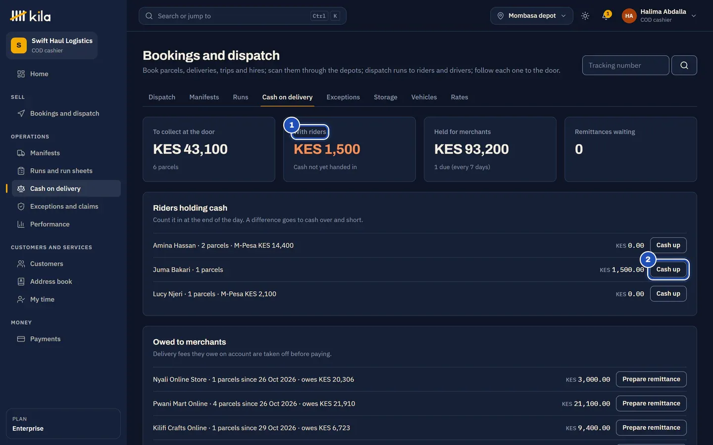Expand the Halima Abdalla account chevron
This screenshot has width=713, height=445.
[694, 16]
